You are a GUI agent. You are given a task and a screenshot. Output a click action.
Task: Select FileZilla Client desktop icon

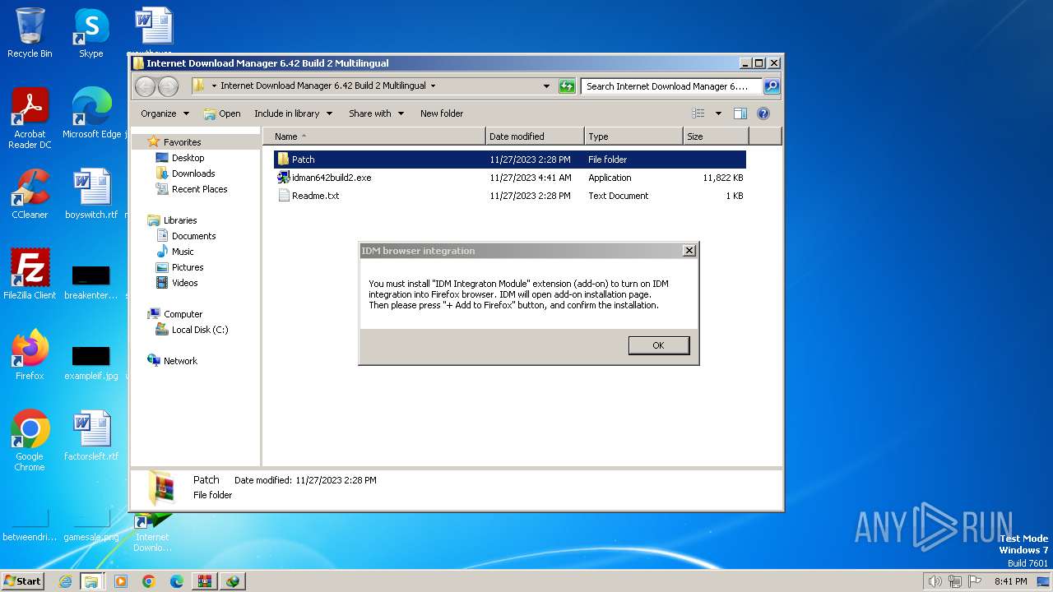(30, 274)
